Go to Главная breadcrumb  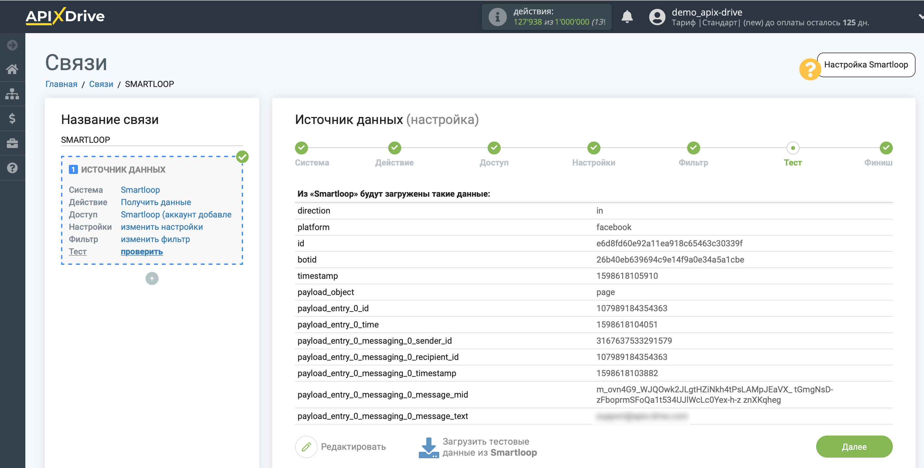tap(61, 84)
